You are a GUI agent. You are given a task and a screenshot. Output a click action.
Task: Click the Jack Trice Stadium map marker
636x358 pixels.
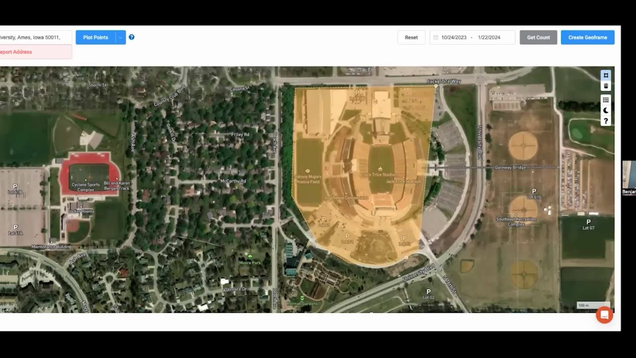pos(380,168)
